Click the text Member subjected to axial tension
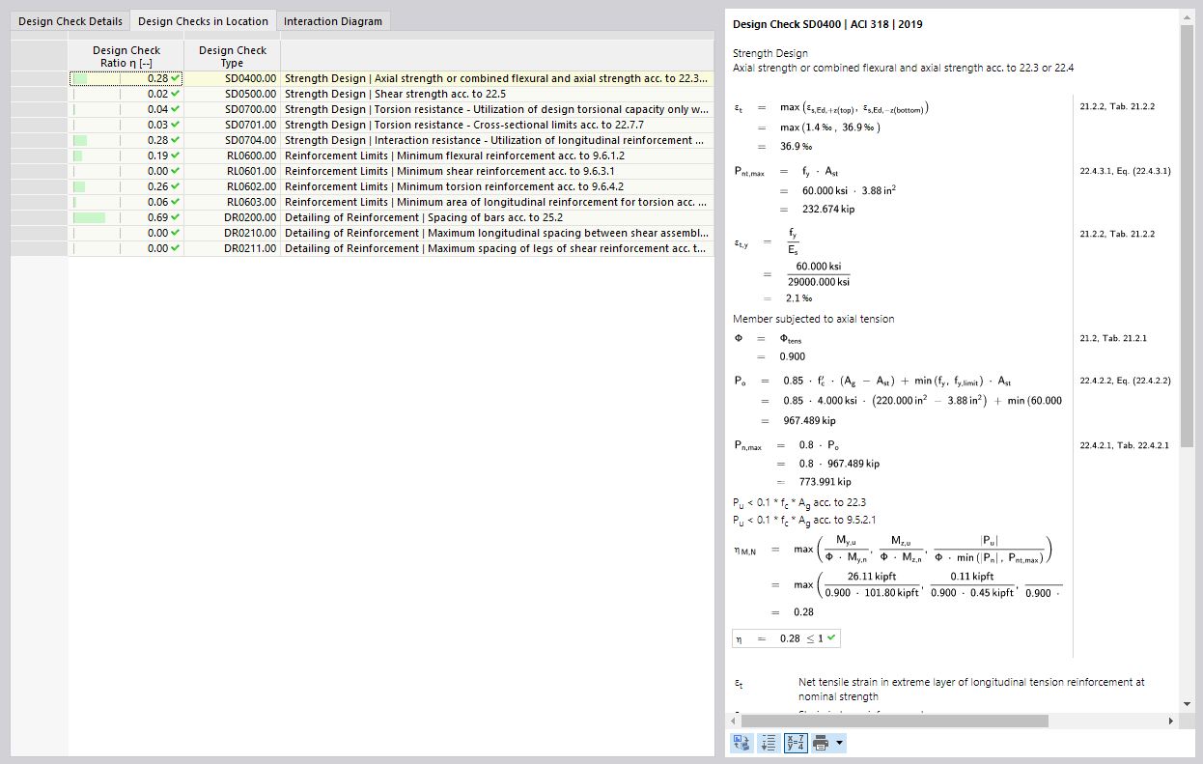 coord(813,319)
